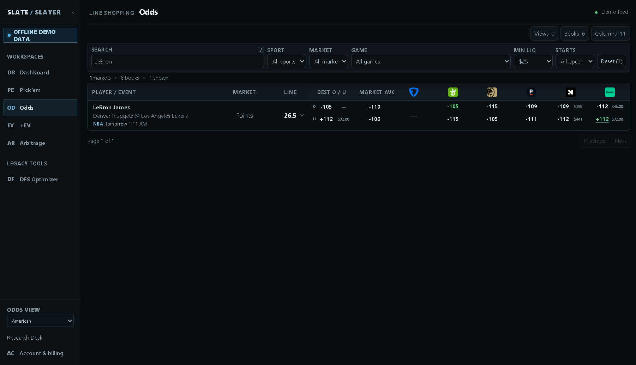Open the Arbitrage workspace
636x365 pixels.
pyautogui.click(x=40, y=143)
